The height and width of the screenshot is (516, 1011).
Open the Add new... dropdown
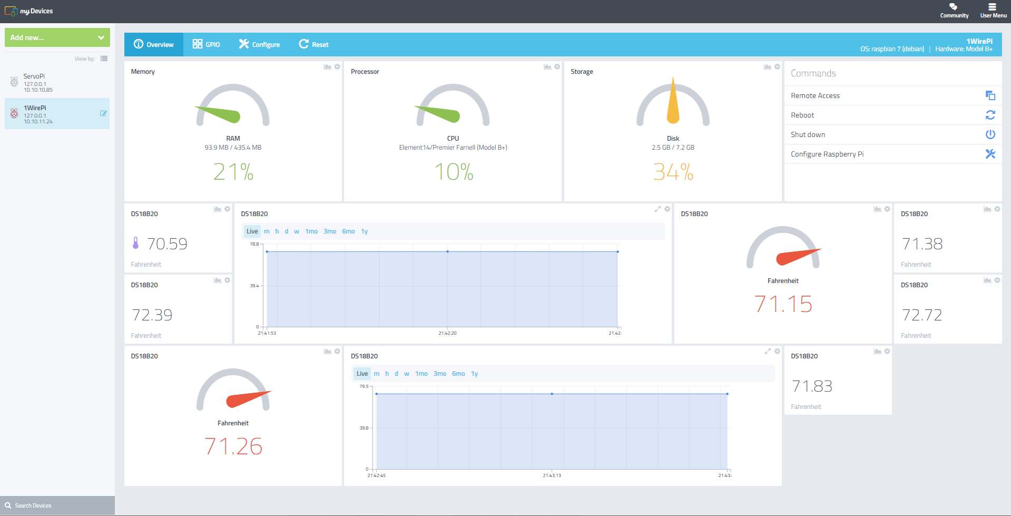click(57, 37)
